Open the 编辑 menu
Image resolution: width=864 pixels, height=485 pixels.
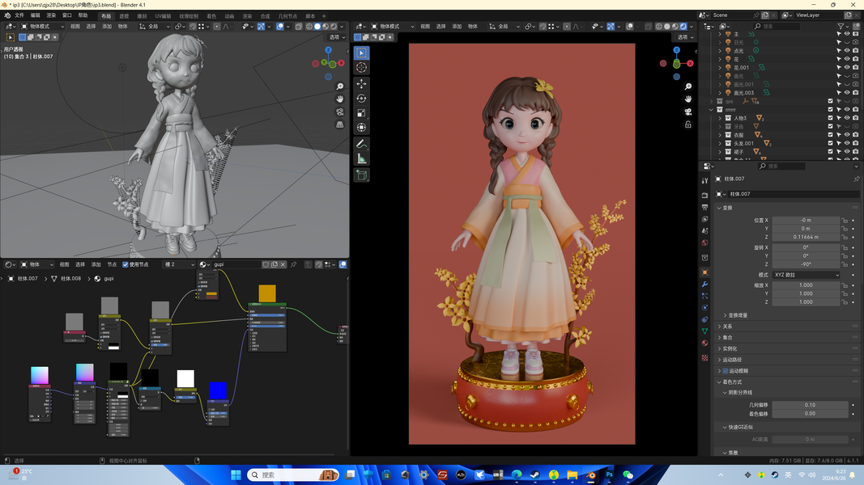point(36,15)
